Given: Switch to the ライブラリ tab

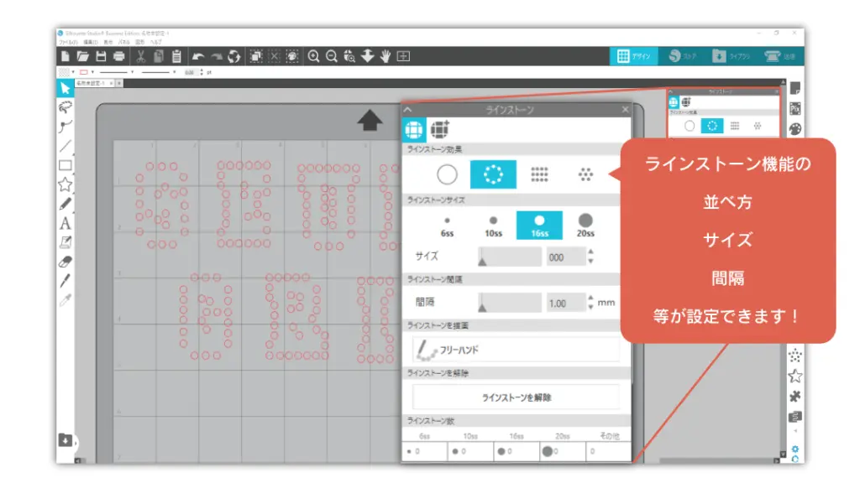Looking at the screenshot, I should pos(729,56).
